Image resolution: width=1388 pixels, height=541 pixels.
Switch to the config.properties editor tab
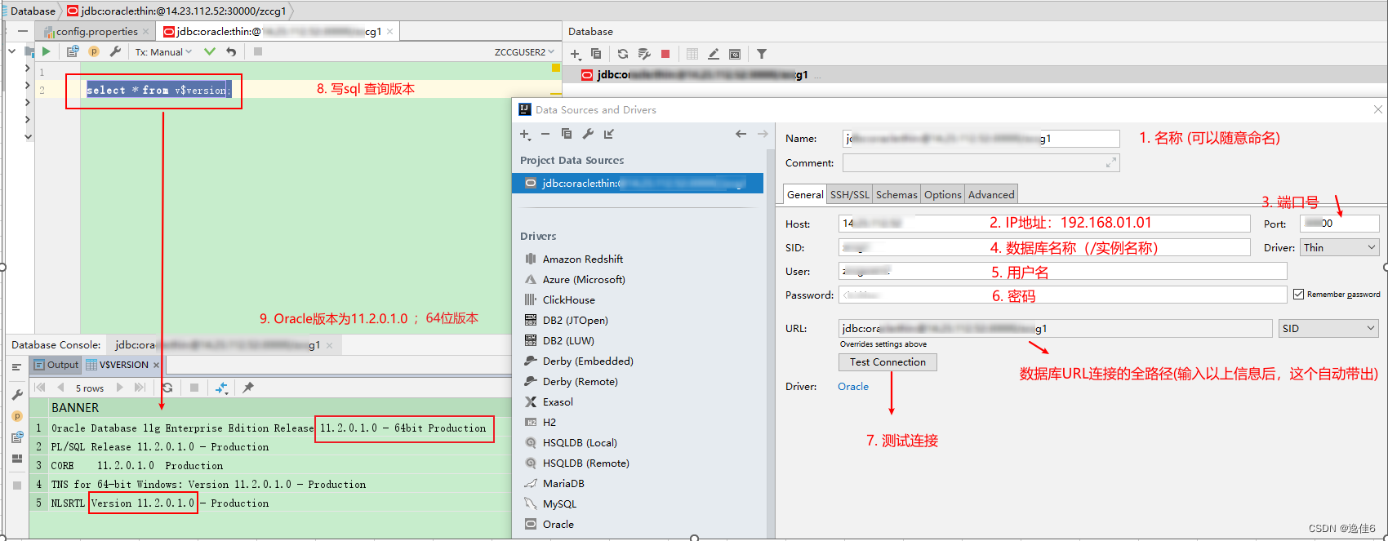(96, 31)
